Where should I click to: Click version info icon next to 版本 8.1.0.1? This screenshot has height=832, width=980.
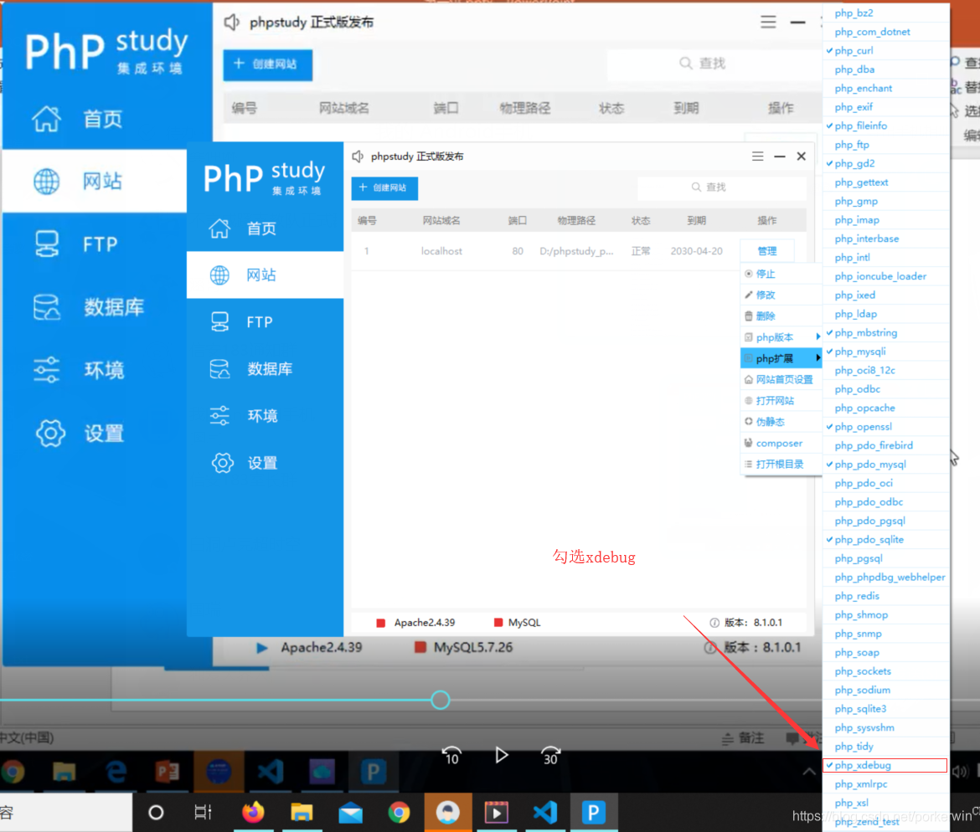[714, 623]
